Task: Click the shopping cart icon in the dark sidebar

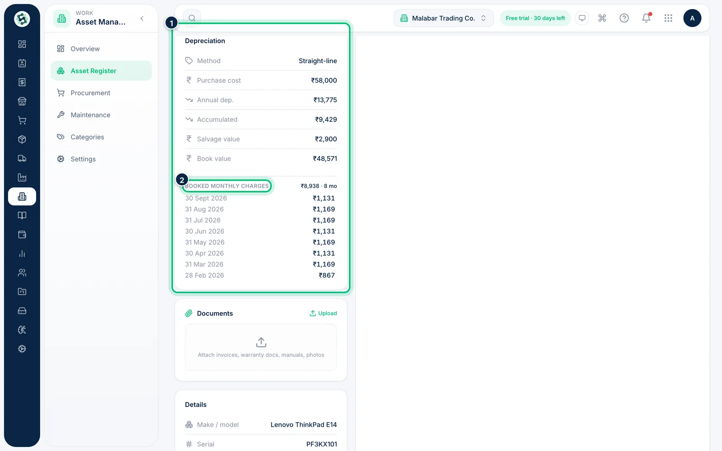Action: [x=22, y=120]
